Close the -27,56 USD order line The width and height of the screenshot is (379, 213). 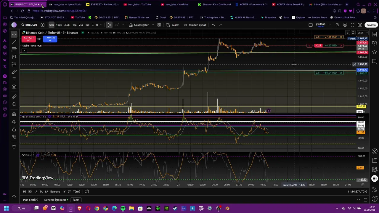341,37
